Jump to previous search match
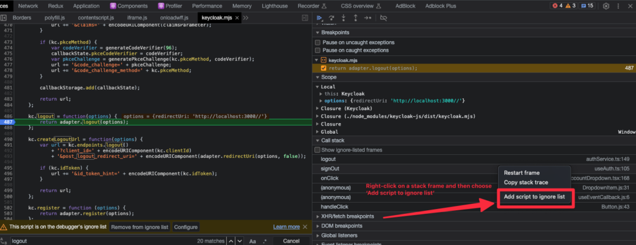Viewport: 636px width, 245px height. pos(231,241)
